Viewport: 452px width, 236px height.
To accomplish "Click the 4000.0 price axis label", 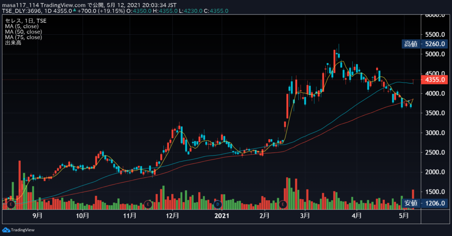I will pos(435,93).
